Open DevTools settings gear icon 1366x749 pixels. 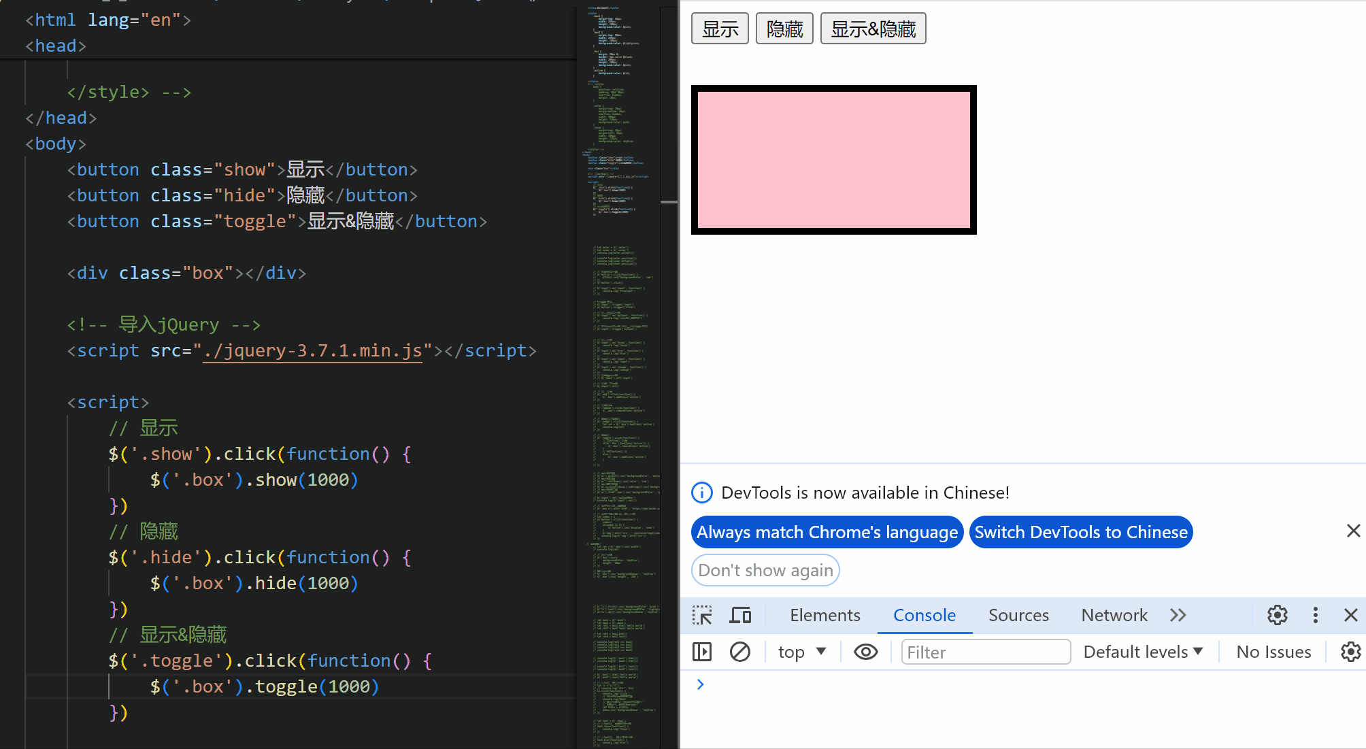point(1277,616)
